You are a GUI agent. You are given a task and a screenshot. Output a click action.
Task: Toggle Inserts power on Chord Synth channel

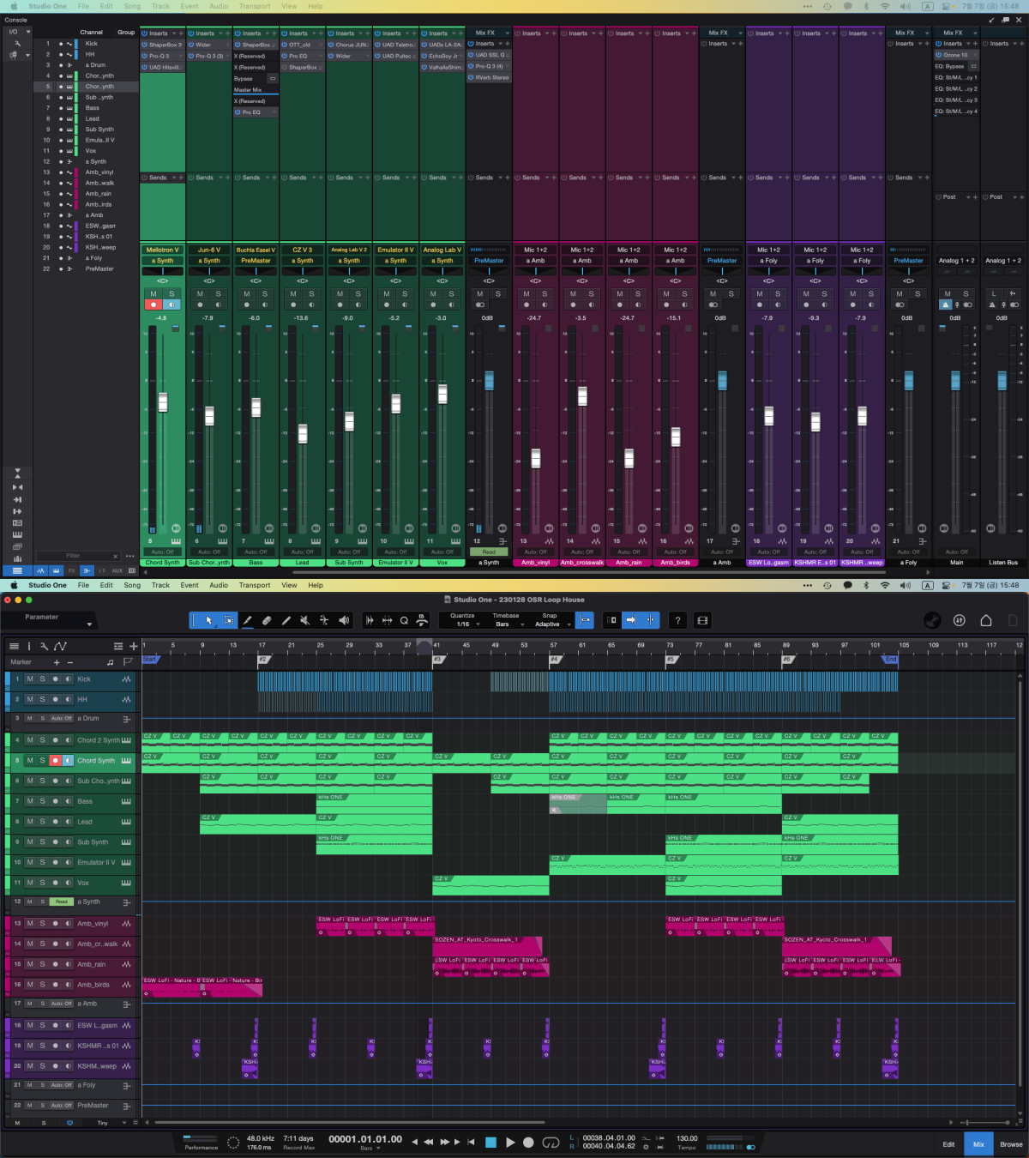[x=145, y=33]
